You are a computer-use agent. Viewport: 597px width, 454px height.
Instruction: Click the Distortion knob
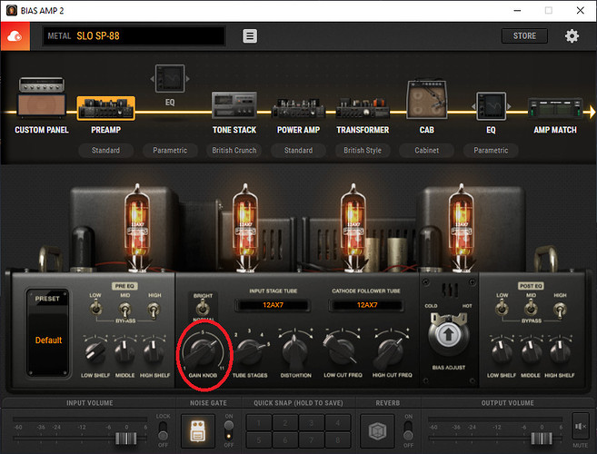pyautogui.click(x=294, y=350)
